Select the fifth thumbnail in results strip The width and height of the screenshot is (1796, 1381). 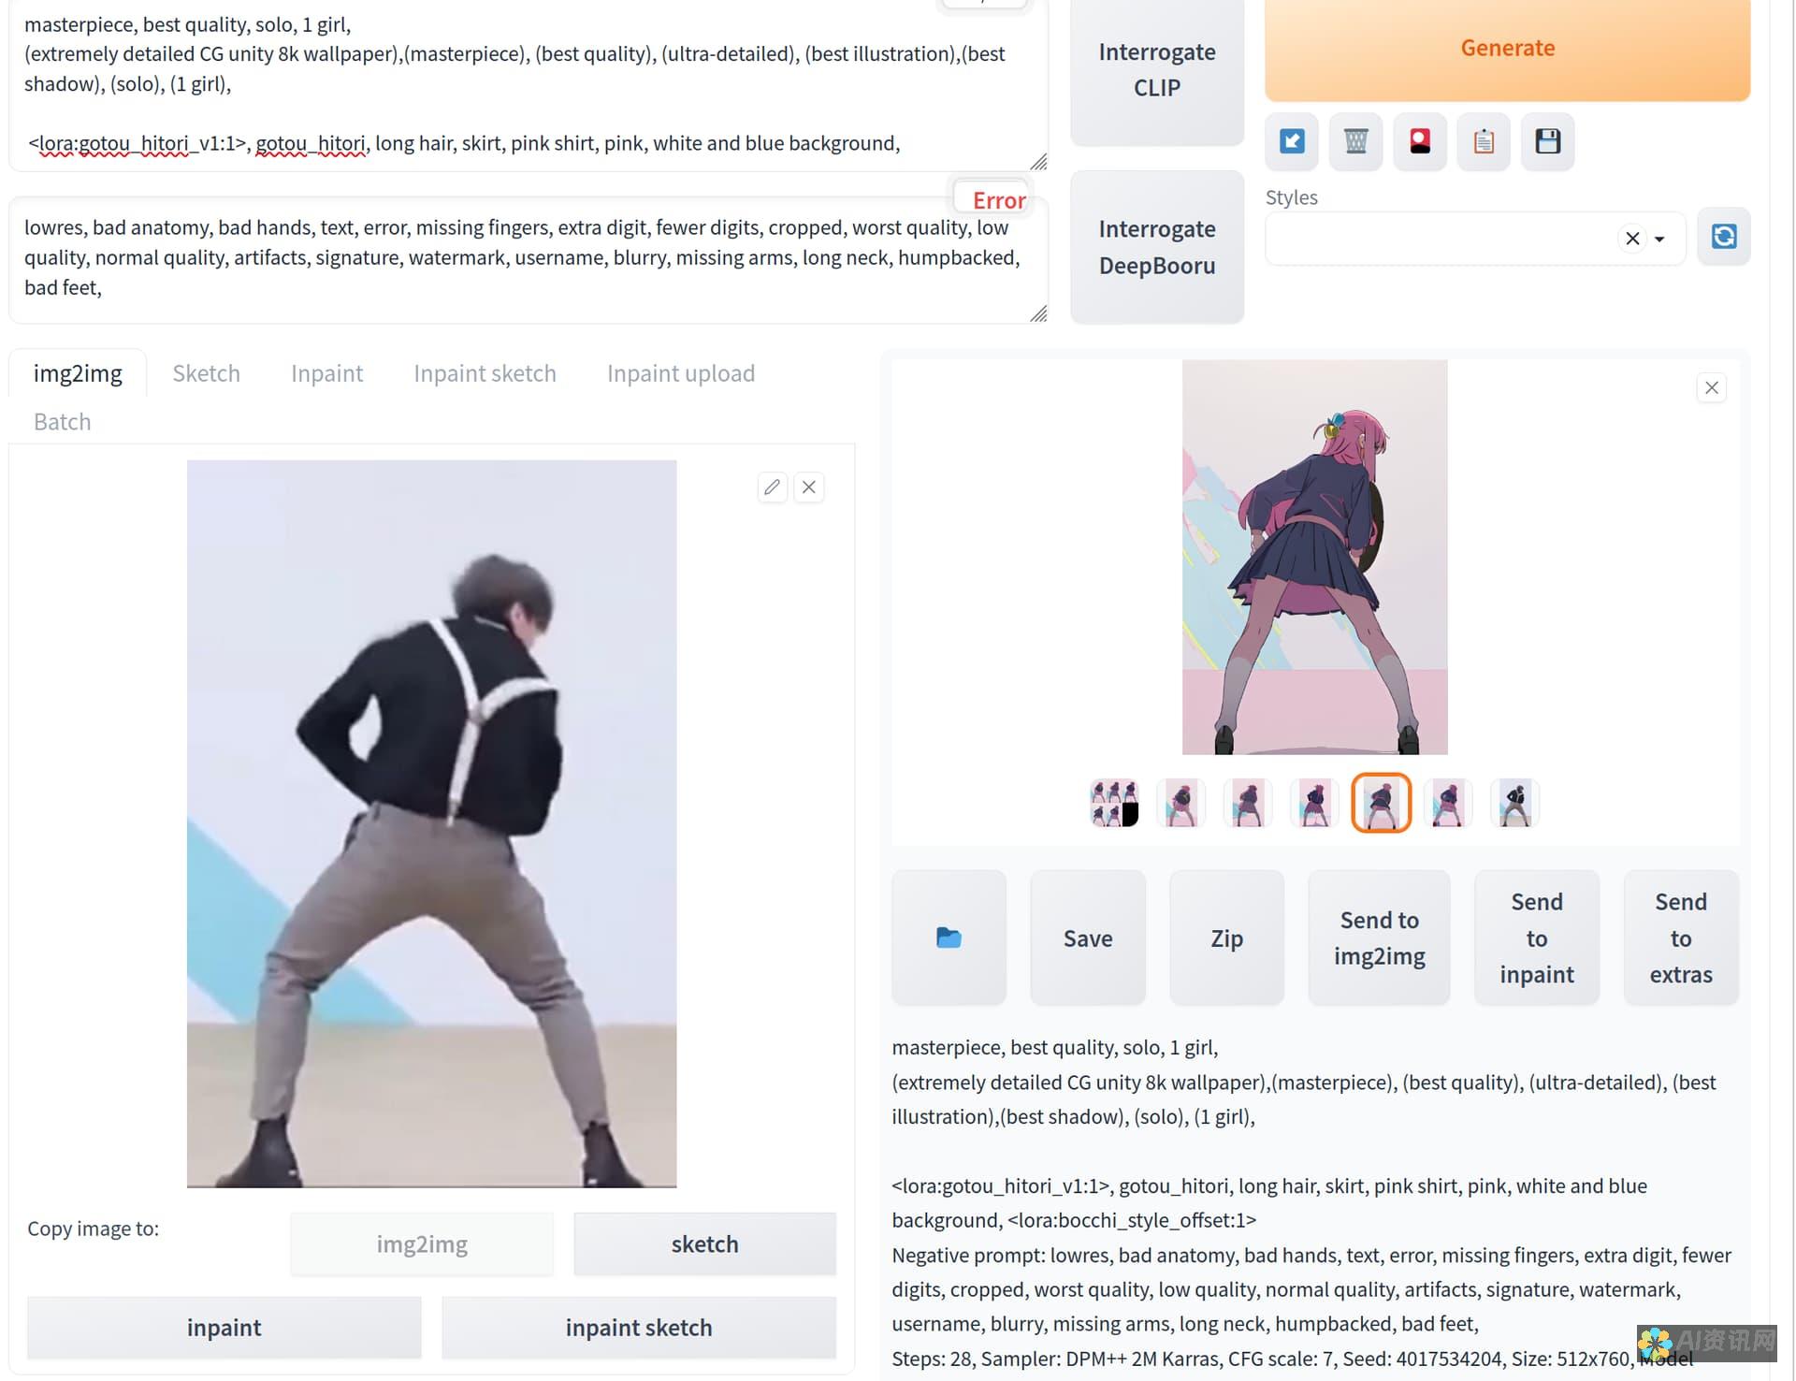(1380, 802)
